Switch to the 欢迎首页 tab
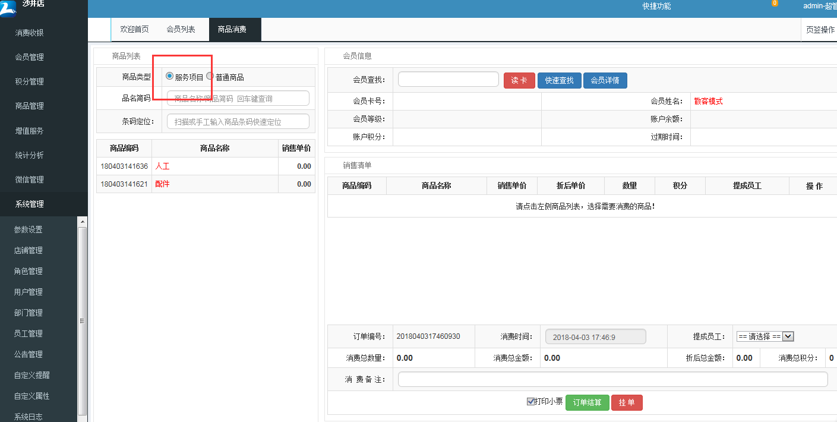 tap(134, 29)
